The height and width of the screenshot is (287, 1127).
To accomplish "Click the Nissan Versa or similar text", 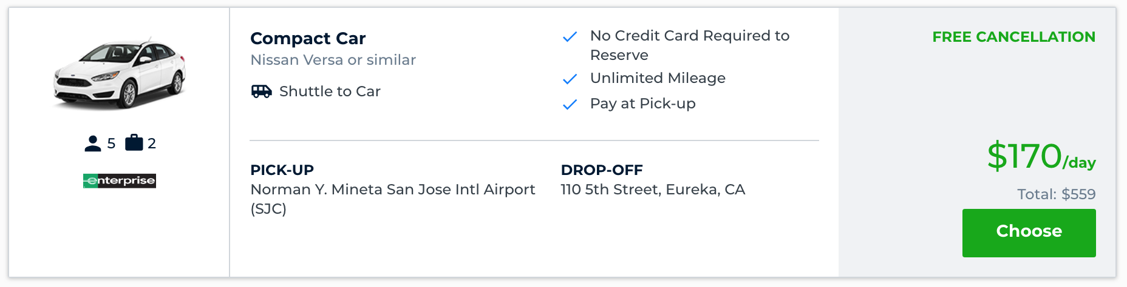I will point(333,60).
